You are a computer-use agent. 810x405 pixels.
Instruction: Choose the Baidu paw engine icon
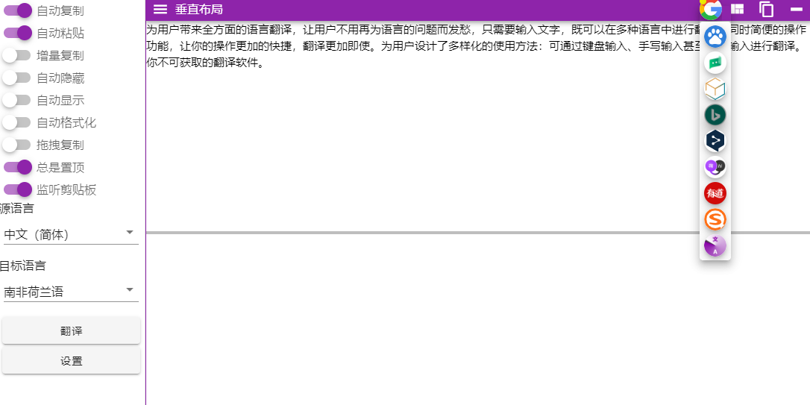(x=715, y=36)
